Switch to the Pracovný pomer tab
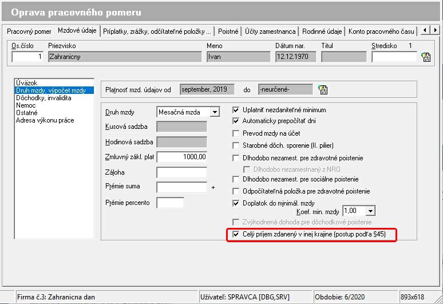This screenshot has width=443, height=304. tap(29, 31)
